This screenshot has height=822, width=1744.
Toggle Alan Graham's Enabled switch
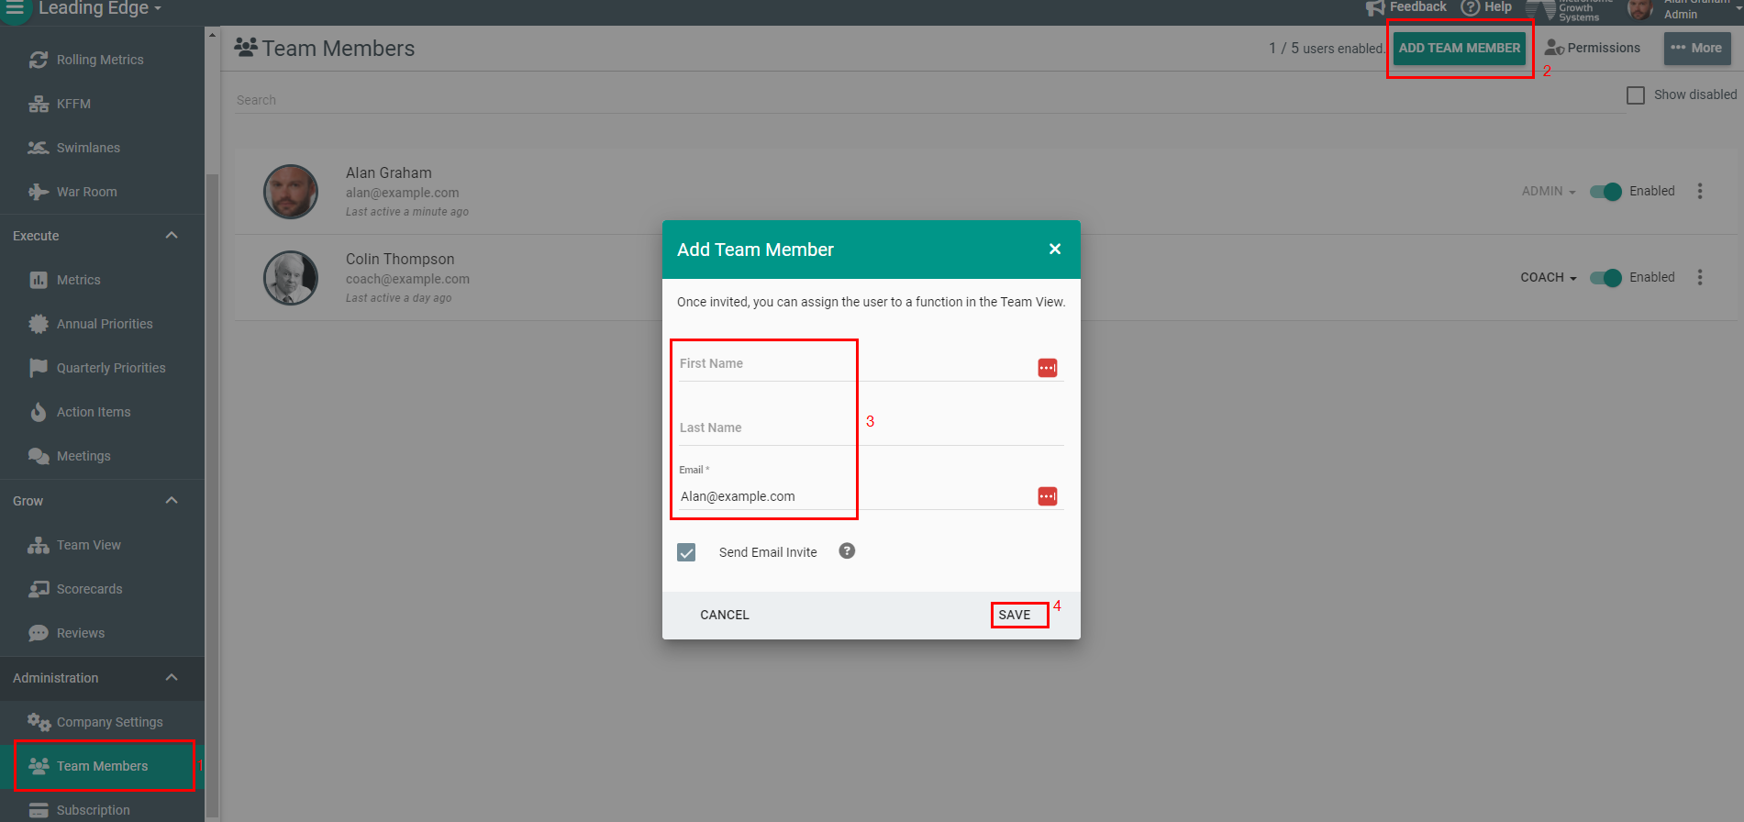tap(1605, 192)
